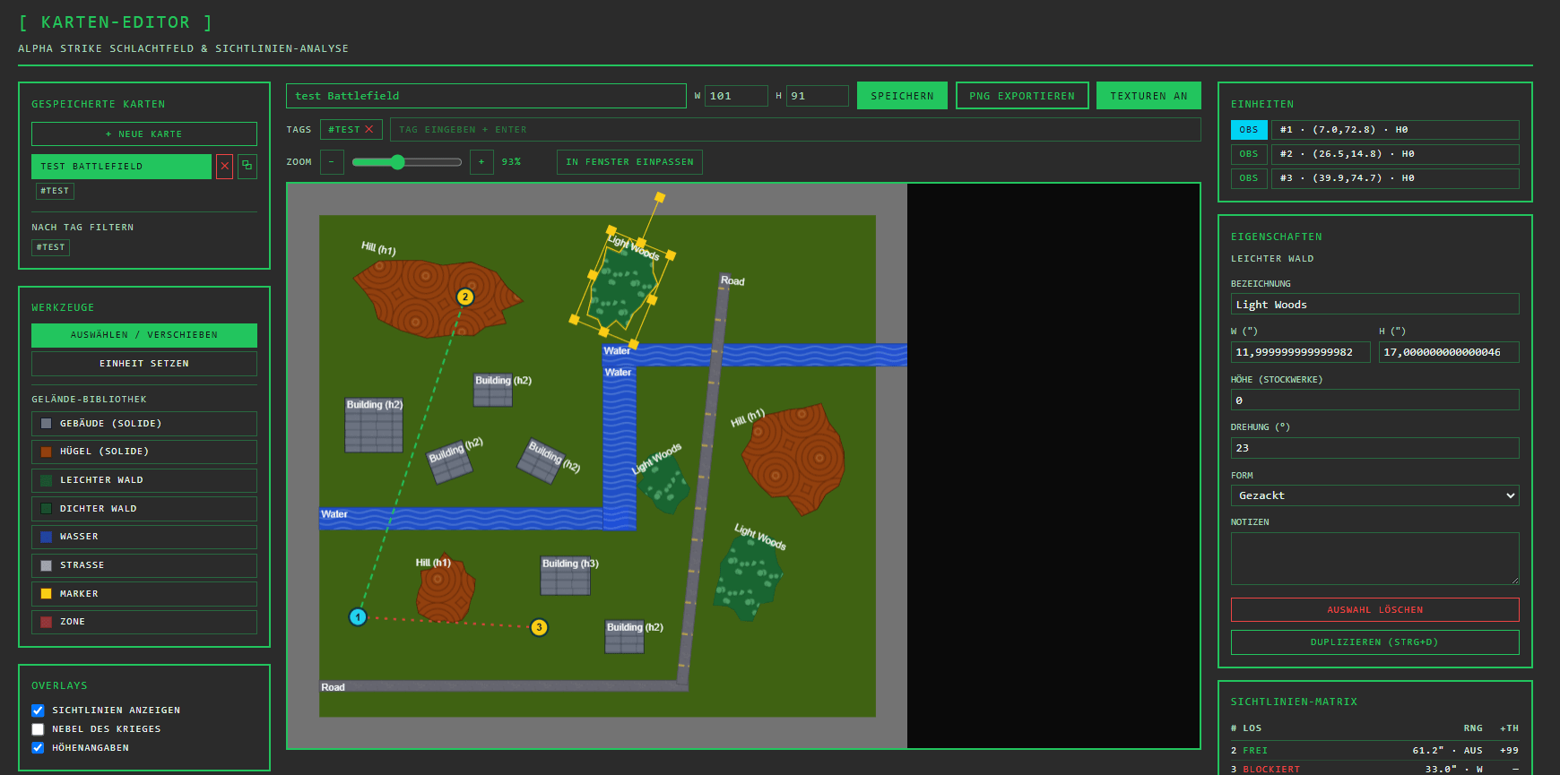Select unit marker 2 on the map

[464, 297]
